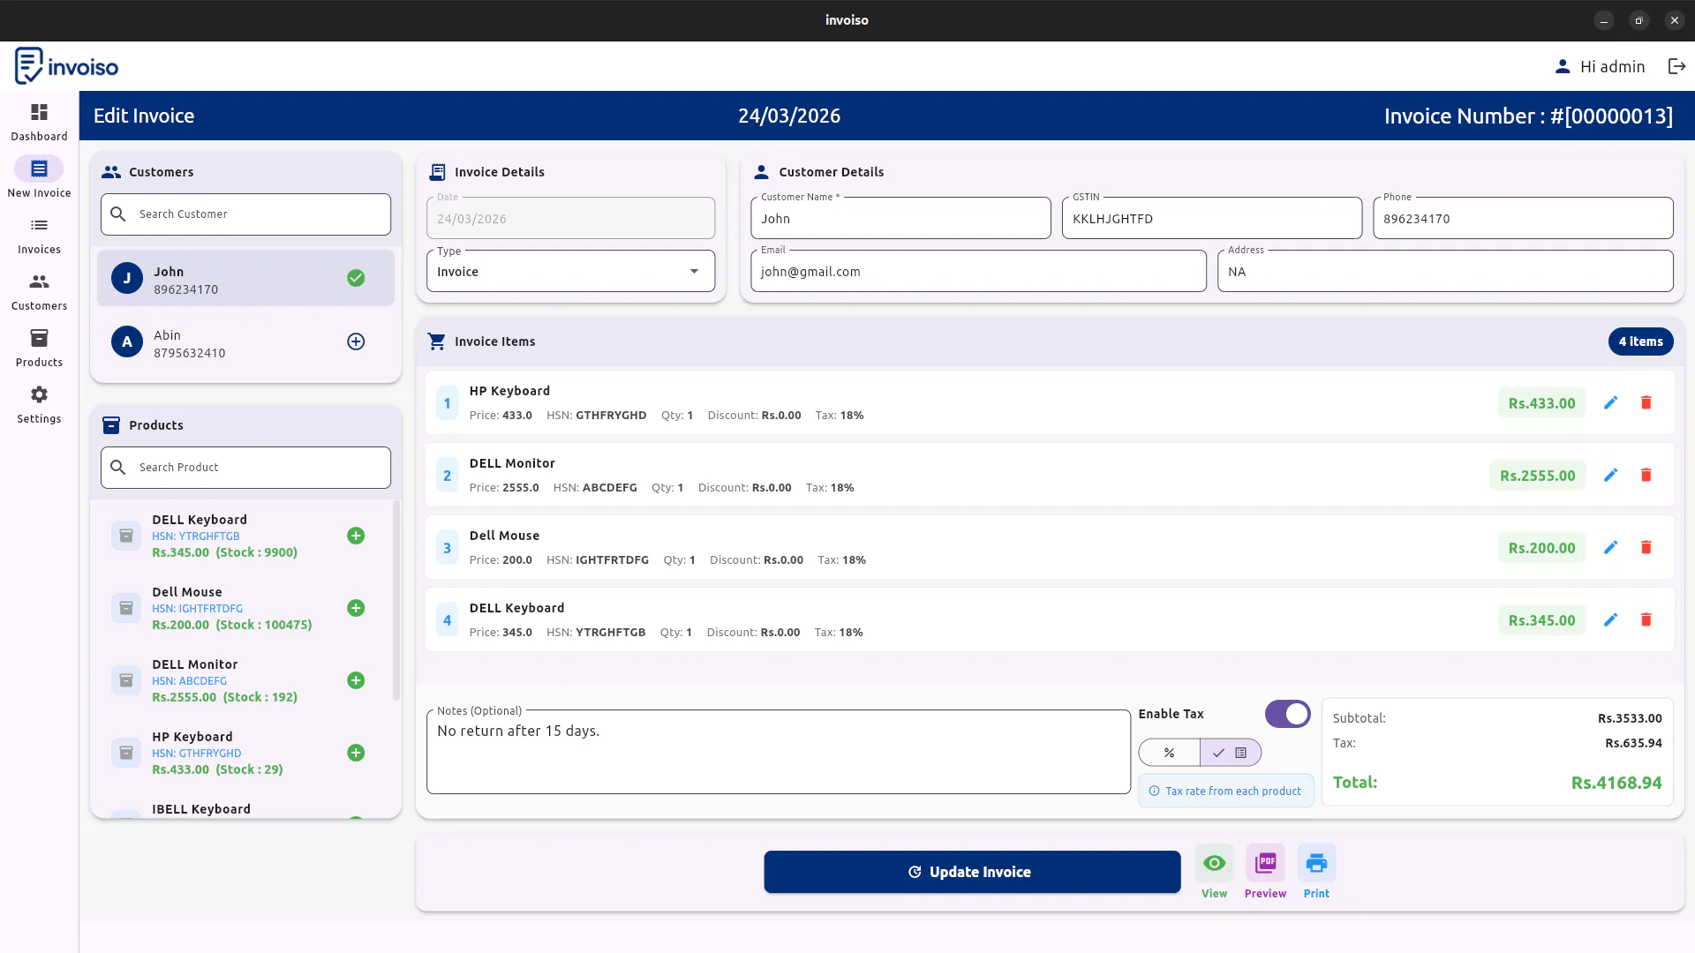Viewport: 1695px width, 953px height.
Task: Click the Tax rate from each product note
Action: pyautogui.click(x=1226, y=792)
